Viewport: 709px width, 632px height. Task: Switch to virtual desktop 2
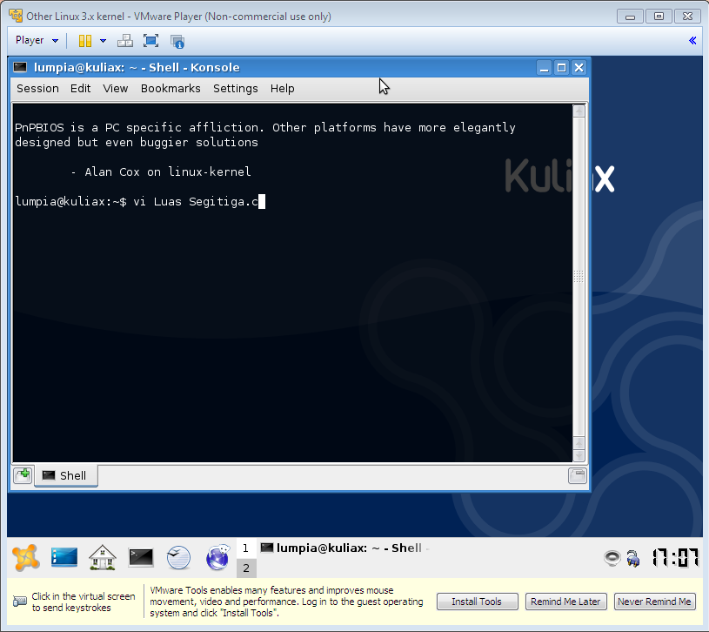(x=246, y=568)
